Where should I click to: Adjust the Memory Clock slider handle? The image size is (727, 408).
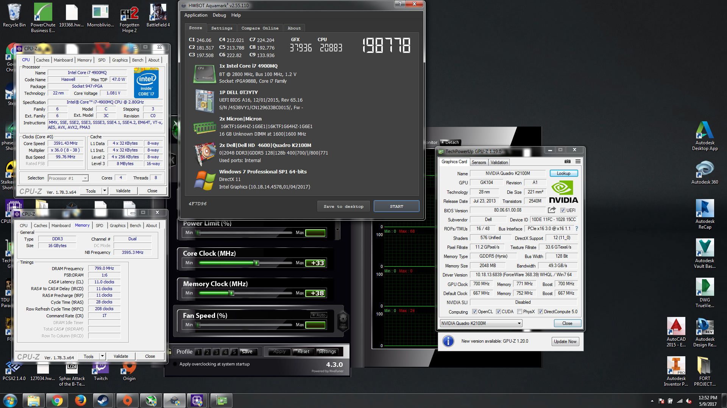pyautogui.click(x=232, y=293)
